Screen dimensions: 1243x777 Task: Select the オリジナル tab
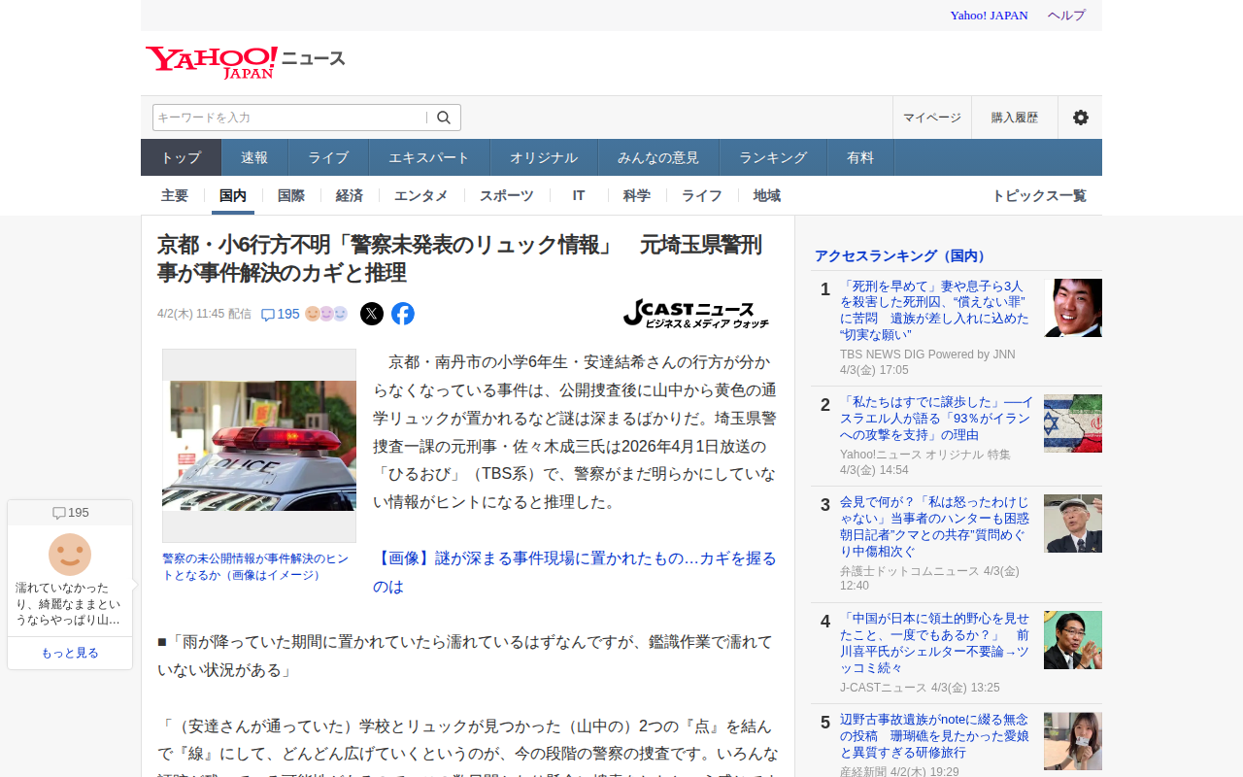coord(544,157)
